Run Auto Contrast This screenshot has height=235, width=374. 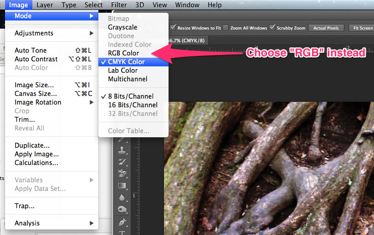[52, 59]
